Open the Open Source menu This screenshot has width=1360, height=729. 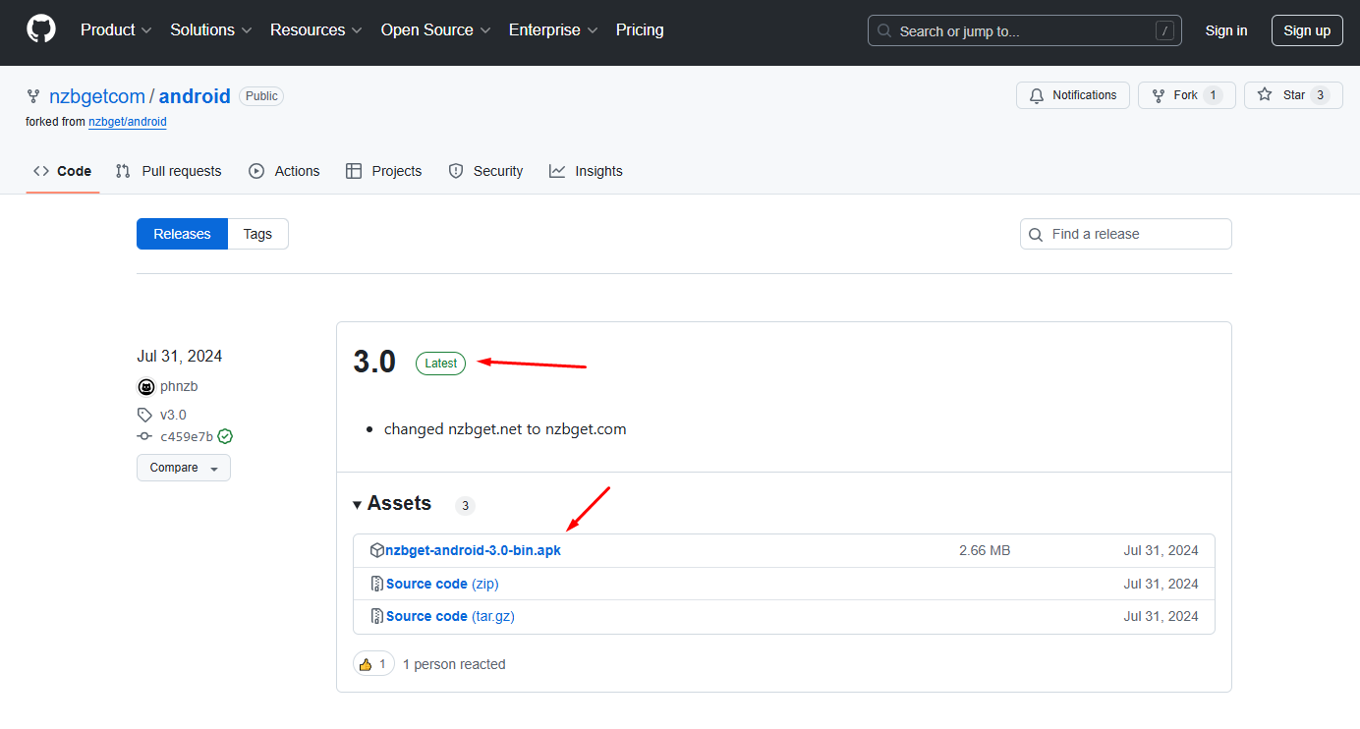[435, 30]
